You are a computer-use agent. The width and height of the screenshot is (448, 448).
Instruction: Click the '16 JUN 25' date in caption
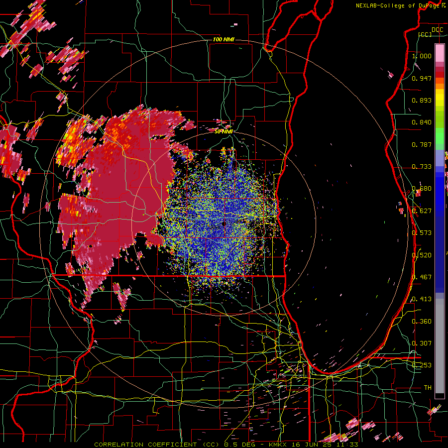[311, 445]
